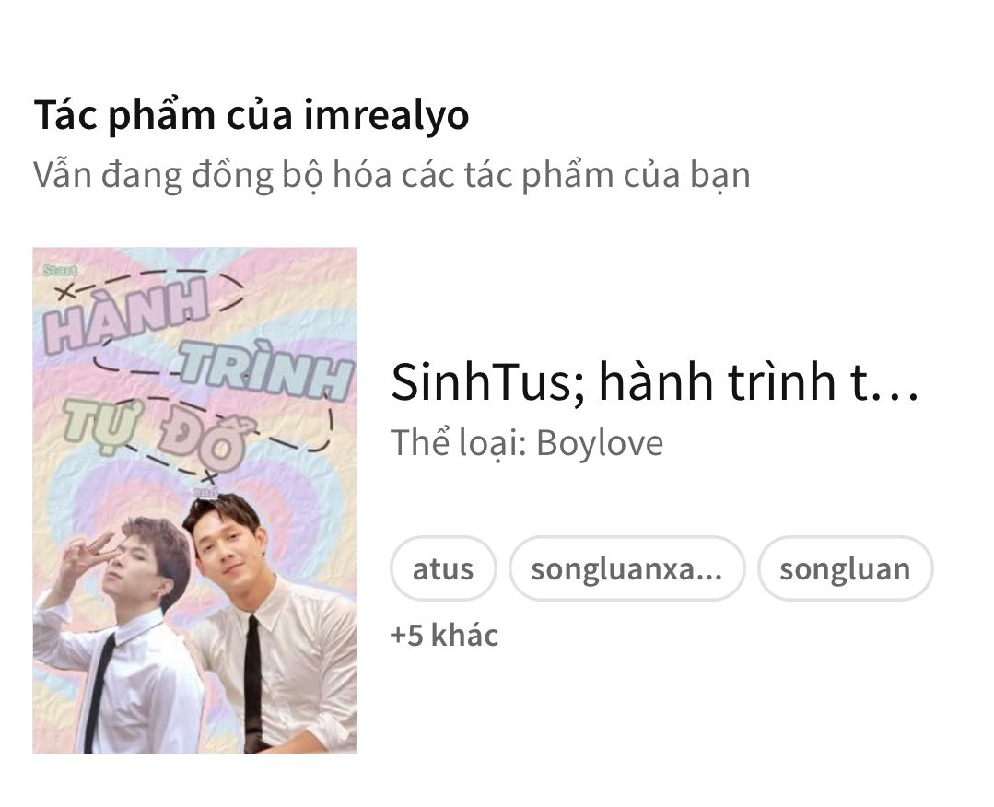The width and height of the screenshot is (994, 807).
Task: Select the "atus" tag chip
Action: (x=443, y=568)
